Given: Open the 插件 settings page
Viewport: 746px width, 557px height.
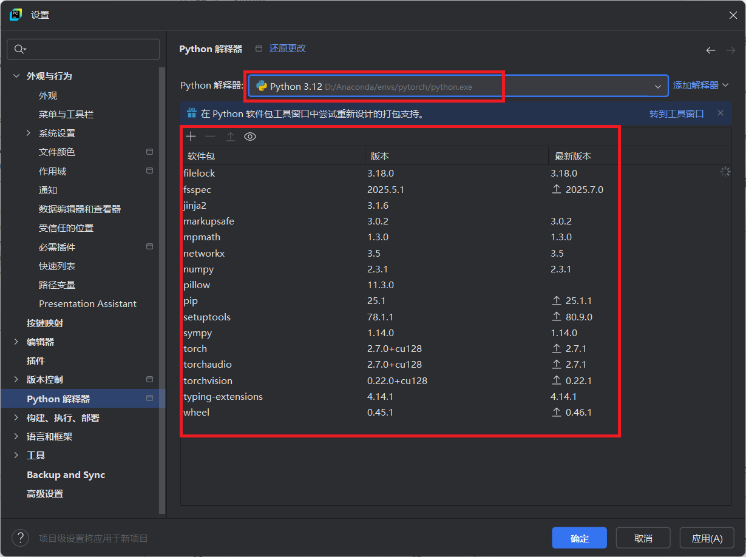Looking at the screenshot, I should click(36, 360).
